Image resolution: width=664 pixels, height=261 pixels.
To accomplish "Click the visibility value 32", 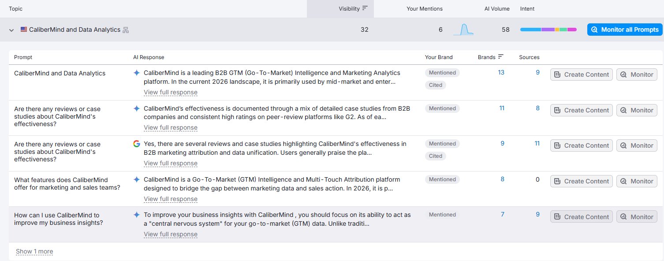I will pos(364,30).
